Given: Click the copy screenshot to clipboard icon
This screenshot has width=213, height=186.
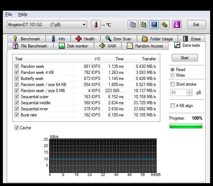Looking at the screenshot, I should 143,25.
